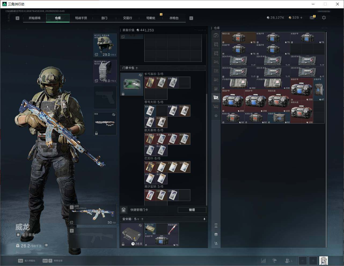Click the 快捷管理门卡 label
Viewport: 344px width, 266px height.
[139, 210]
